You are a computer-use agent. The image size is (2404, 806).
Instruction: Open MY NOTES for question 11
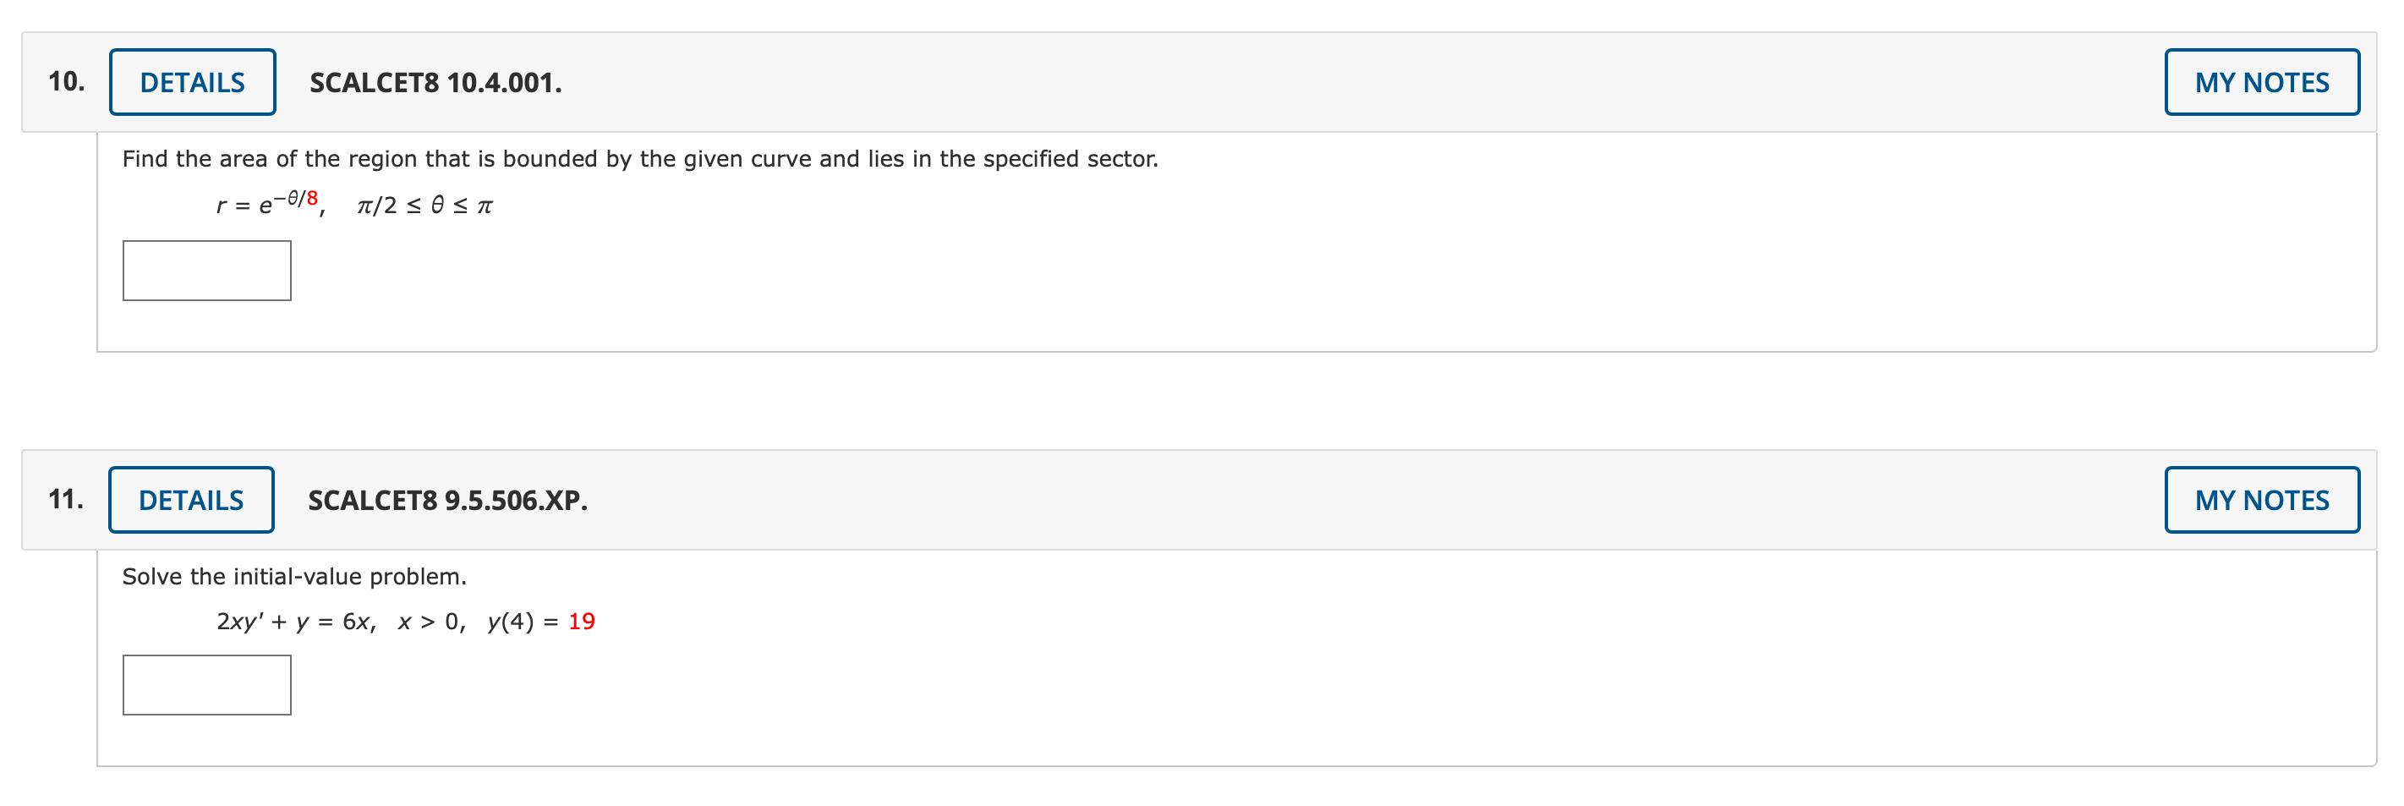click(2262, 500)
